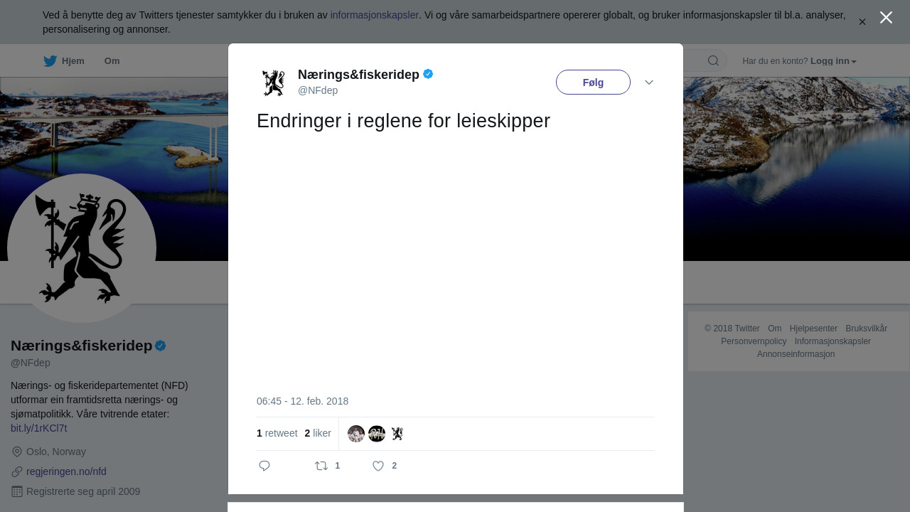Expand the Logg inn dropdown
Image resolution: width=910 pixels, height=512 pixels.
[833, 61]
